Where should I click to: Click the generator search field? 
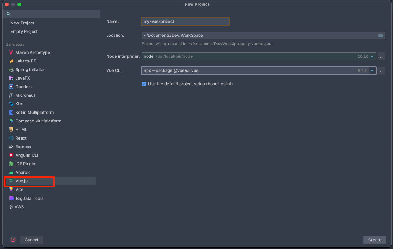(x=51, y=14)
